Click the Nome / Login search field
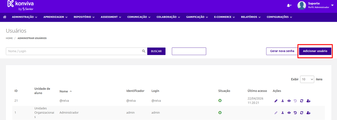The height and width of the screenshot is (120, 337). click(76, 51)
